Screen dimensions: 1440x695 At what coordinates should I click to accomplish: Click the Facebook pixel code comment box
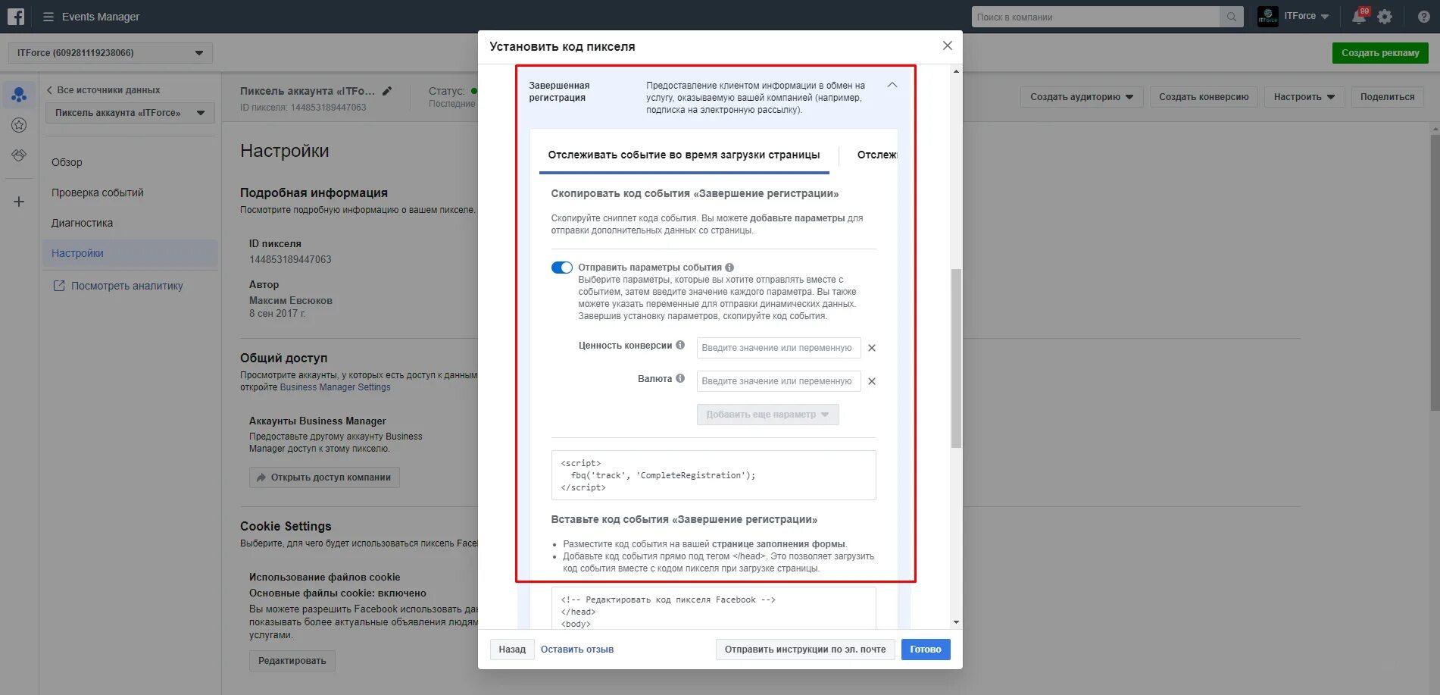714,609
